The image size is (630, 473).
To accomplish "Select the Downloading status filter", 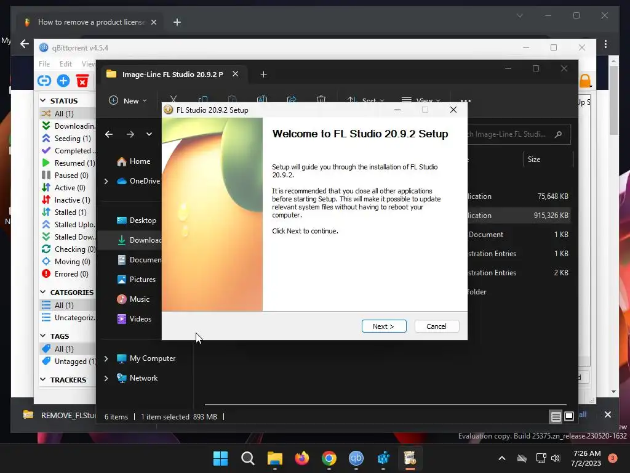I will 68,126.
